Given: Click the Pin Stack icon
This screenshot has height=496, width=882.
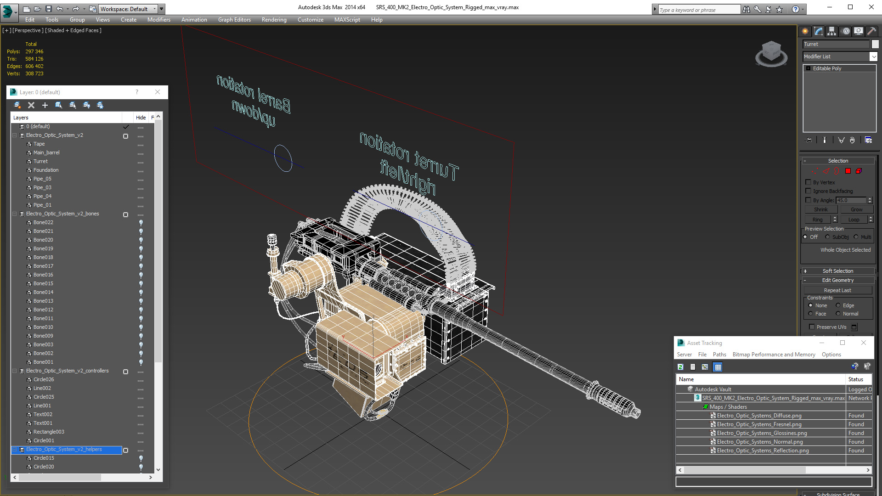Looking at the screenshot, I should tap(809, 140).
